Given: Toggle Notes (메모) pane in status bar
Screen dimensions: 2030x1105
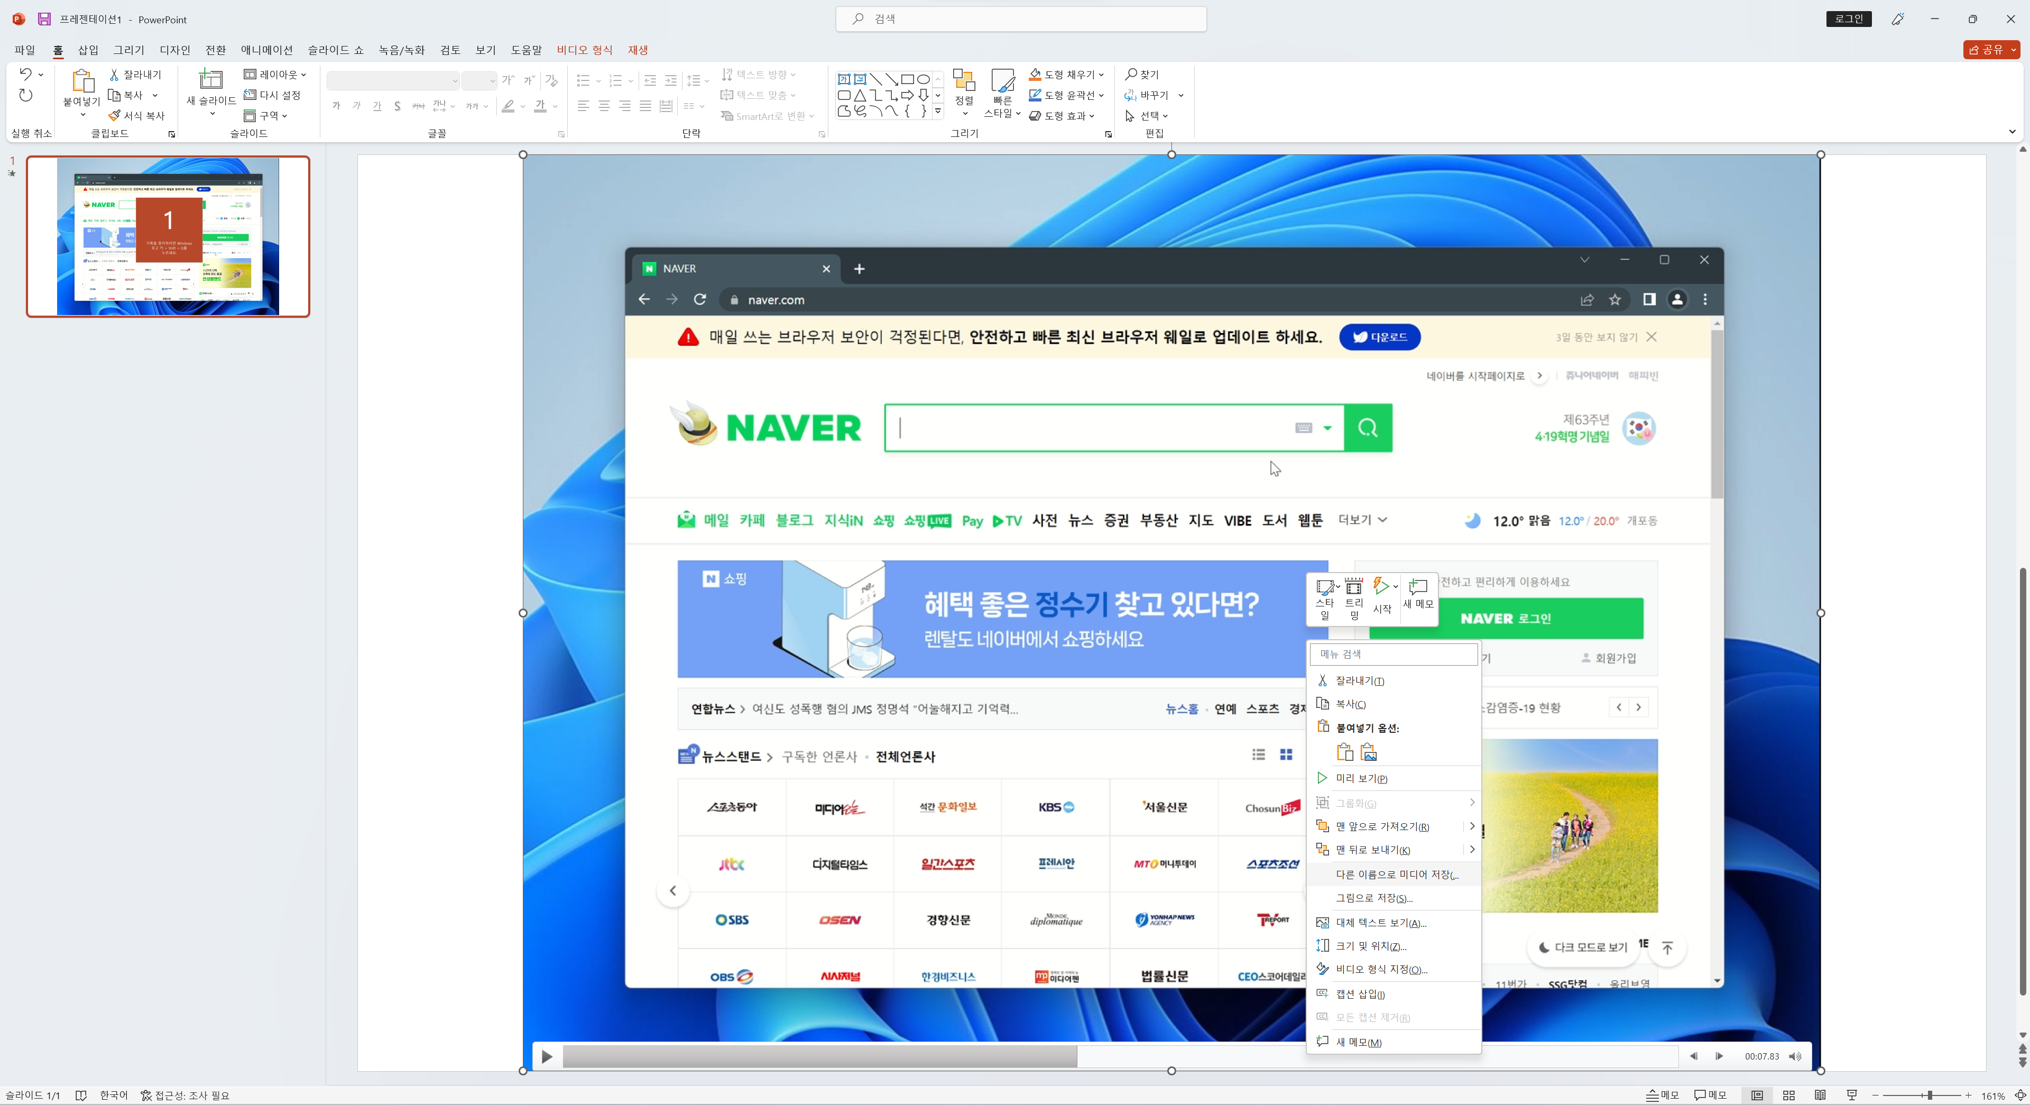Looking at the screenshot, I should pos(1662,1095).
